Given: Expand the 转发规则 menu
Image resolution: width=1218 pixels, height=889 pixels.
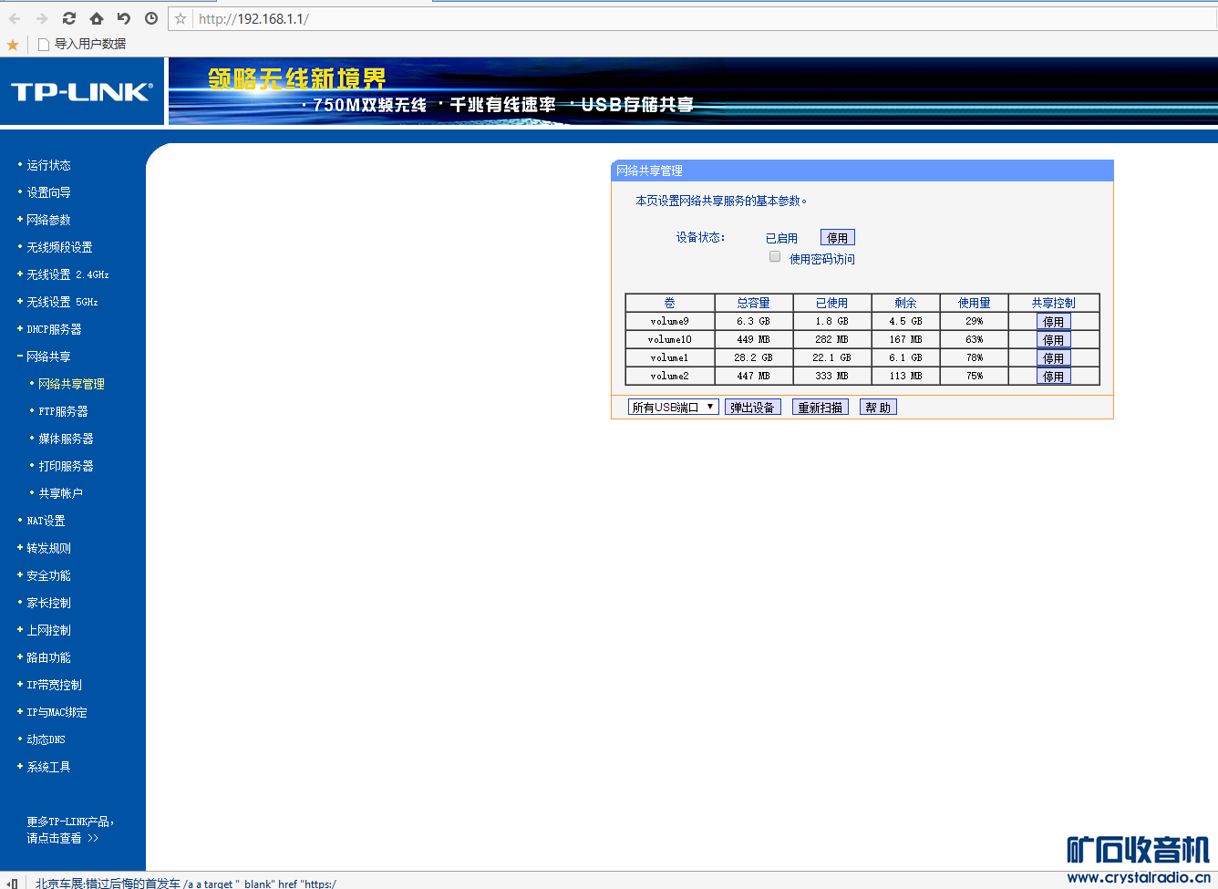Looking at the screenshot, I should tap(48, 548).
